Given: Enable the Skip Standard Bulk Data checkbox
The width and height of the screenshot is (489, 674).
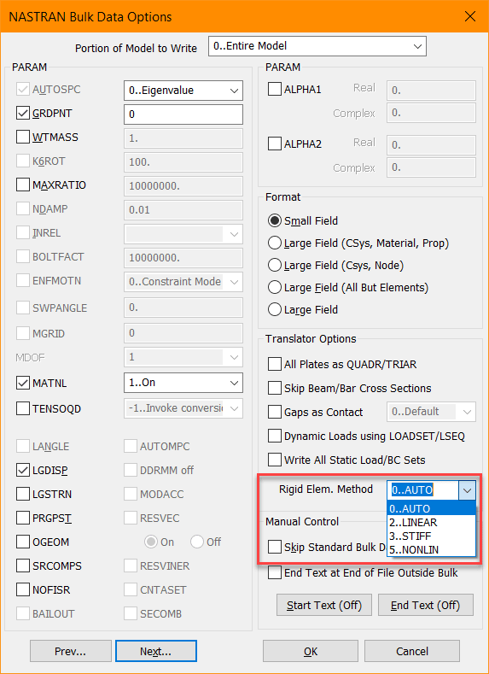Looking at the screenshot, I should pyautogui.click(x=274, y=548).
